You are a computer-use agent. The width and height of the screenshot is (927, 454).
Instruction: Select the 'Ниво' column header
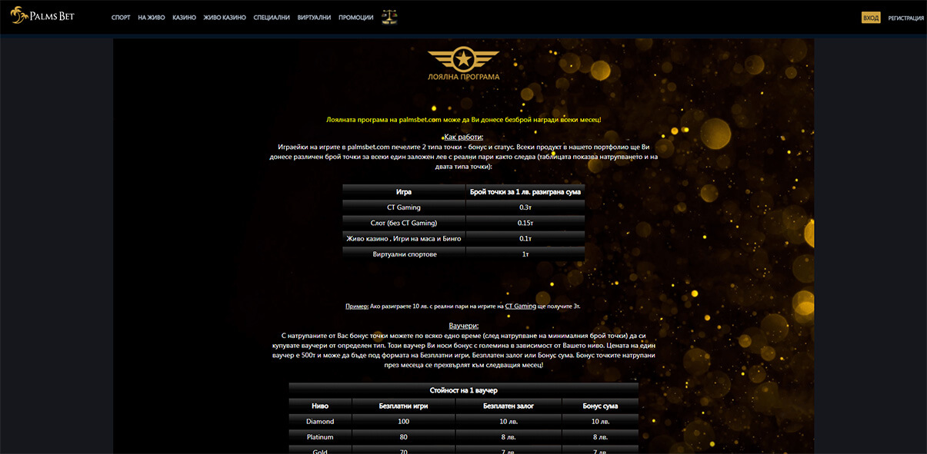point(320,406)
